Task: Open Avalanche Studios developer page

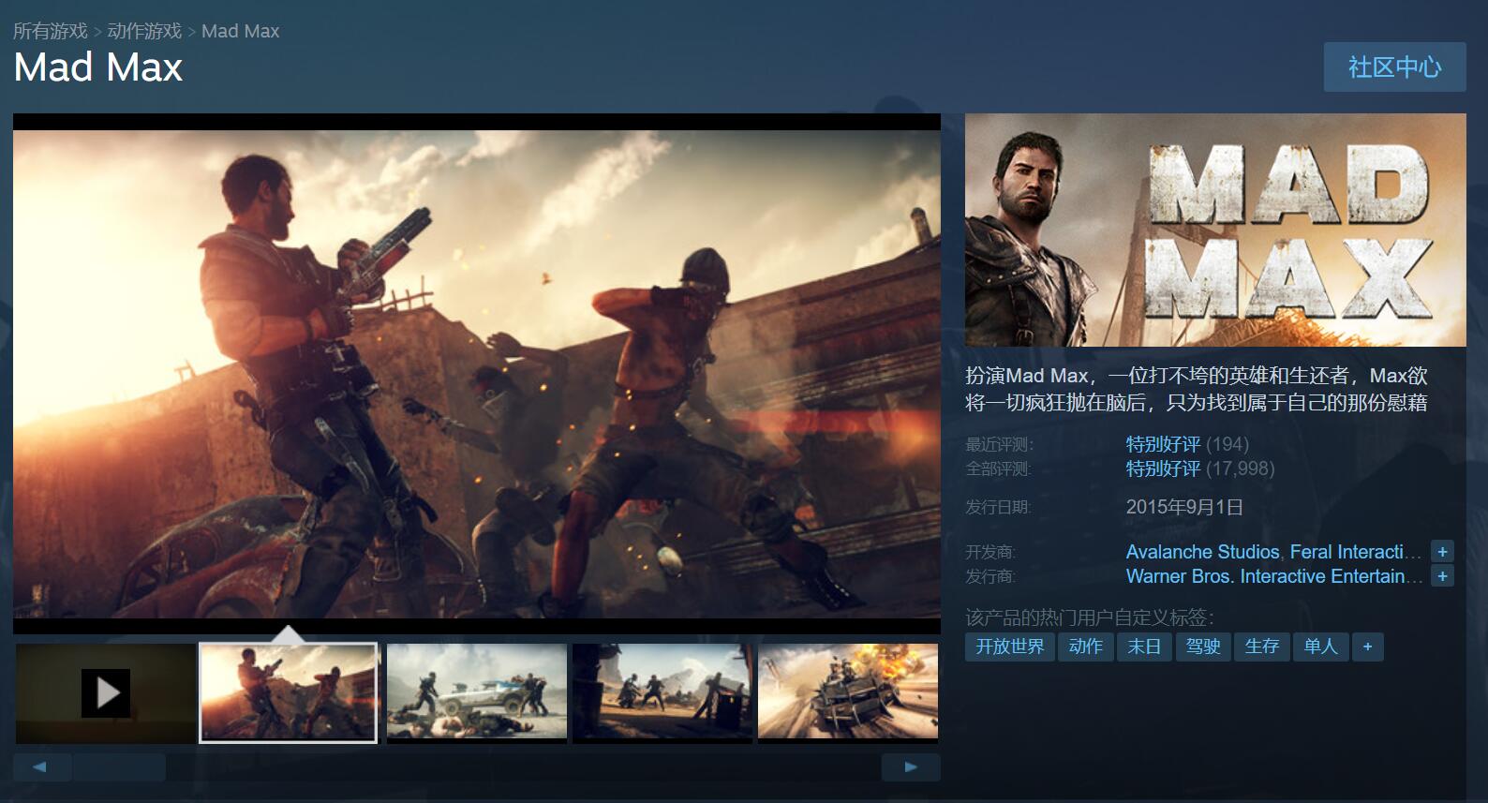Action: (x=1202, y=552)
